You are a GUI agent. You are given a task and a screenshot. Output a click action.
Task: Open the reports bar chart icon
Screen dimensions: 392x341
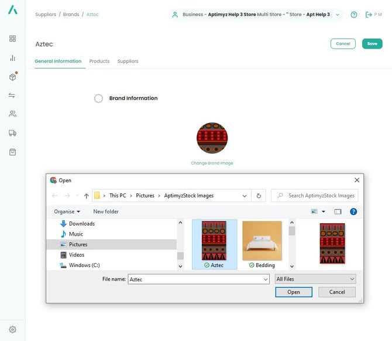coord(12,58)
